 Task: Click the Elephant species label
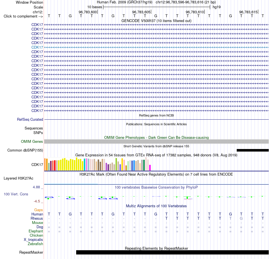click(36, 231)
